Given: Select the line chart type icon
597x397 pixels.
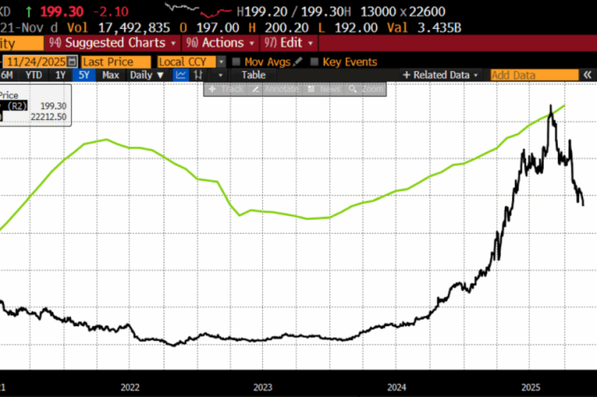Looking at the screenshot, I should coord(182,75).
